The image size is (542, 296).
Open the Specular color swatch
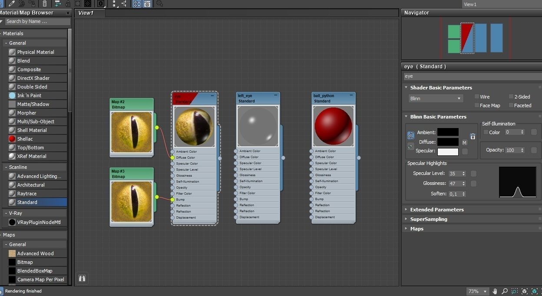(x=447, y=151)
